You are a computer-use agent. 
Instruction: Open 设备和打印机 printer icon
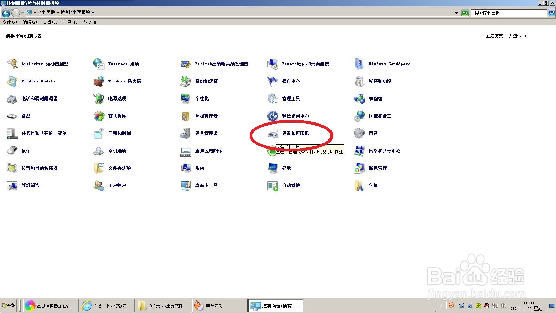coord(273,133)
